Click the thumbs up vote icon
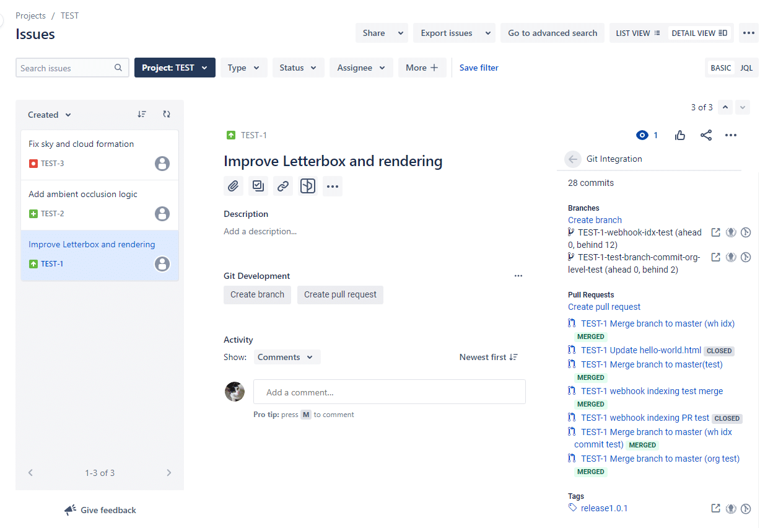The width and height of the screenshot is (773, 528). click(680, 135)
